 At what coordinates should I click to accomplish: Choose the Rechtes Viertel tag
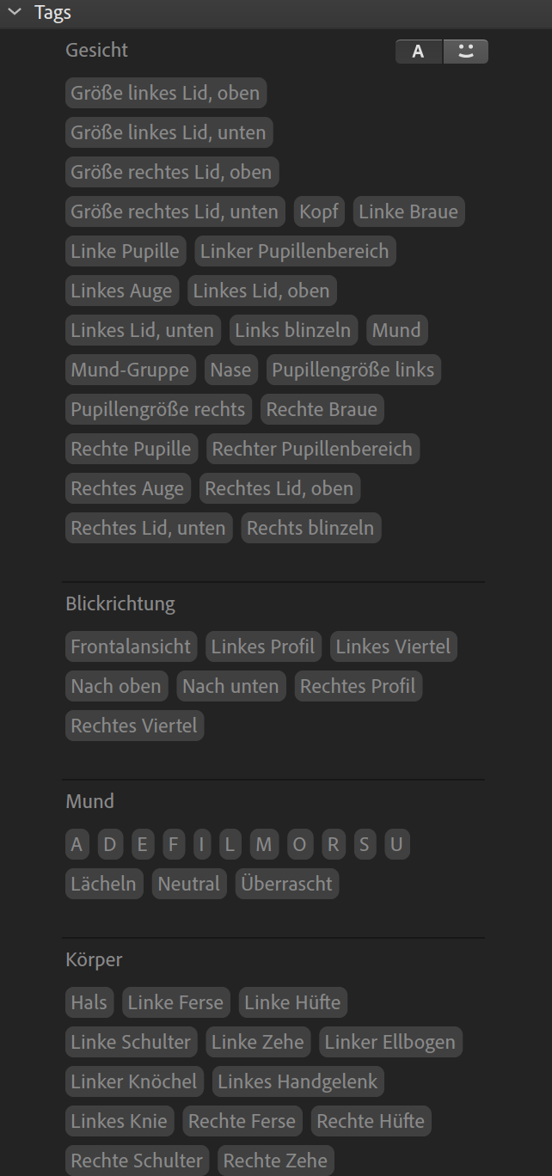[x=134, y=726]
